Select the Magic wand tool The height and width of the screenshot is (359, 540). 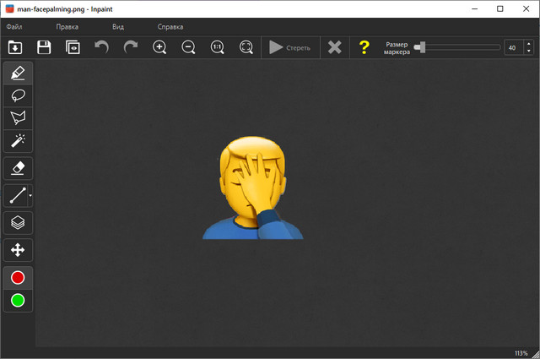(x=18, y=139)
